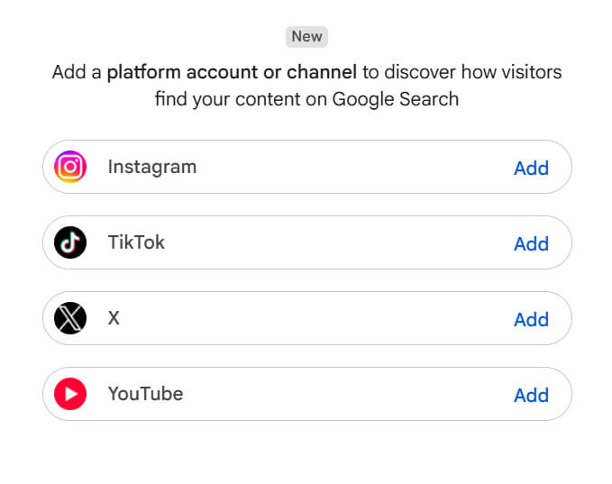Add a YouTube channel
This screenshot has width=612, height=484.
click(531, 396)
